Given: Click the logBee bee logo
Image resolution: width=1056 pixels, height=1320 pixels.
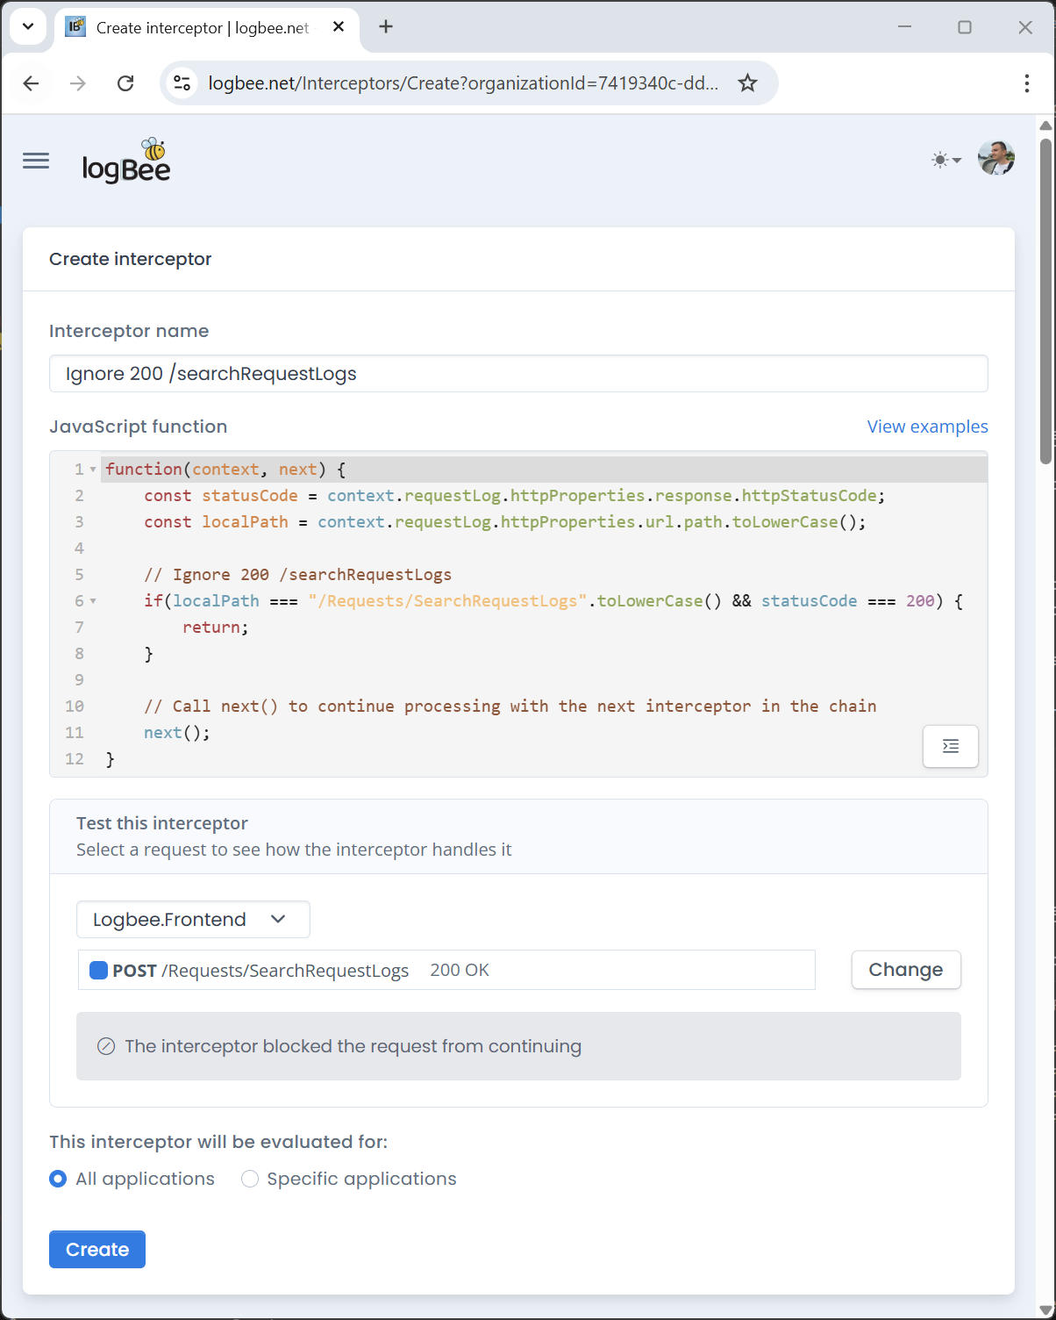Looking at the screenshot, I should click(x=126, y=161).
